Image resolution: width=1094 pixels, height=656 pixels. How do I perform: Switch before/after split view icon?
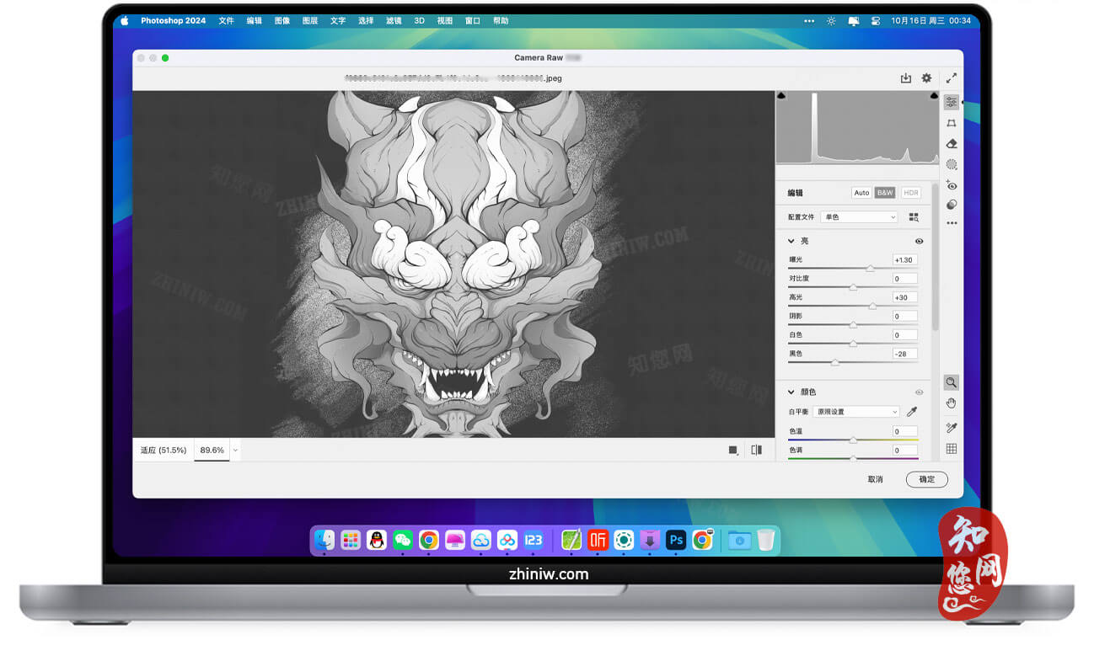coord(757,451)
